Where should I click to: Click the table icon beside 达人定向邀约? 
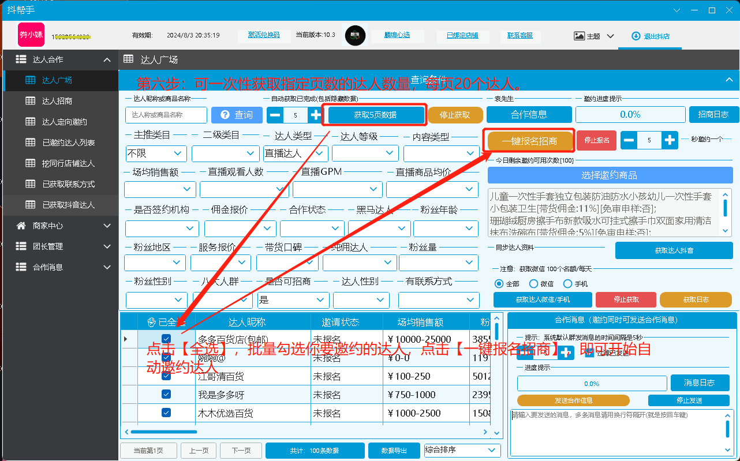(x=31, y=122)
